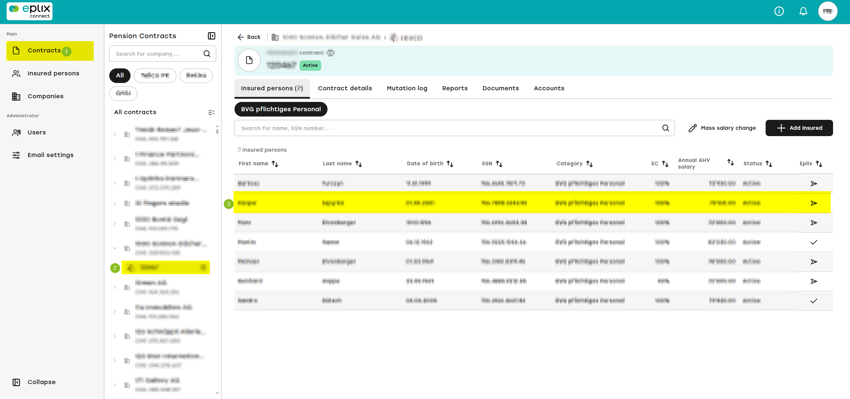Open the info help icon in header

(x=779, y=12)
